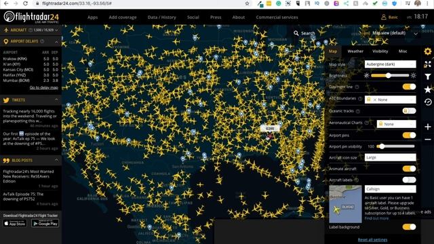Collapse the Airport Delays panel

[56, 42]
